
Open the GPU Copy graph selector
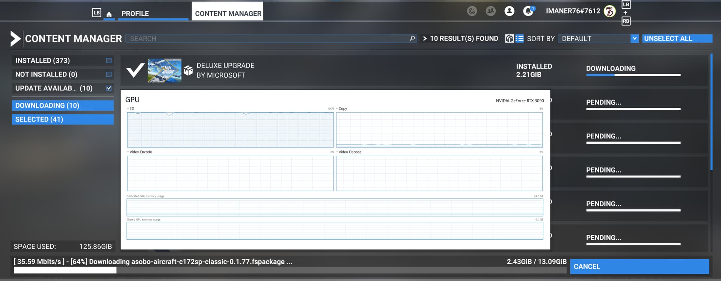click(x=337, y=108)
